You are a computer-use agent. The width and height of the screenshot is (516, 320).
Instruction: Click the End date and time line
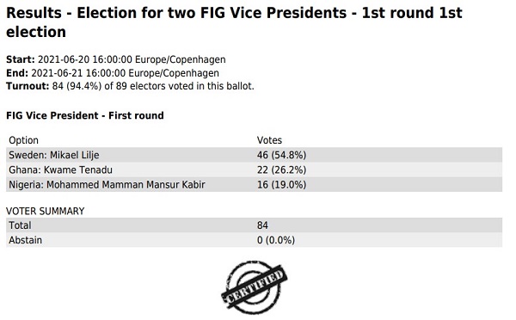coord(113,73)
